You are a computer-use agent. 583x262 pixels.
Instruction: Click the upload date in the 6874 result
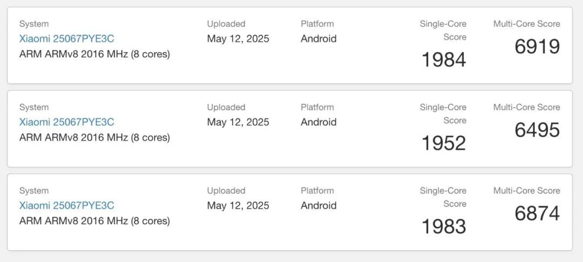pyautogui.click(x=238, y=205)
